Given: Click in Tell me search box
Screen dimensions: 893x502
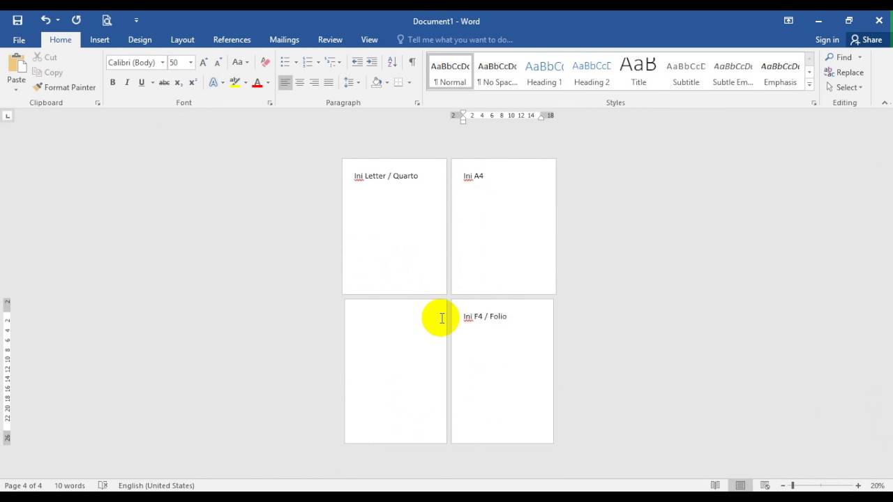Looking at the screenshot, I should coord(460,40).
